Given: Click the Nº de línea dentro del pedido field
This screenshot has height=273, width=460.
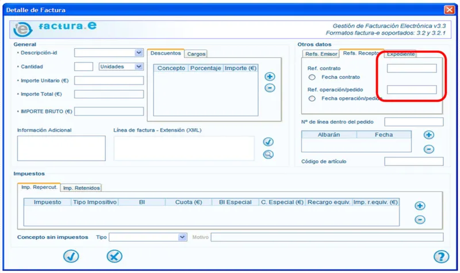Looking at the screenshot, I should coord(414,122).
